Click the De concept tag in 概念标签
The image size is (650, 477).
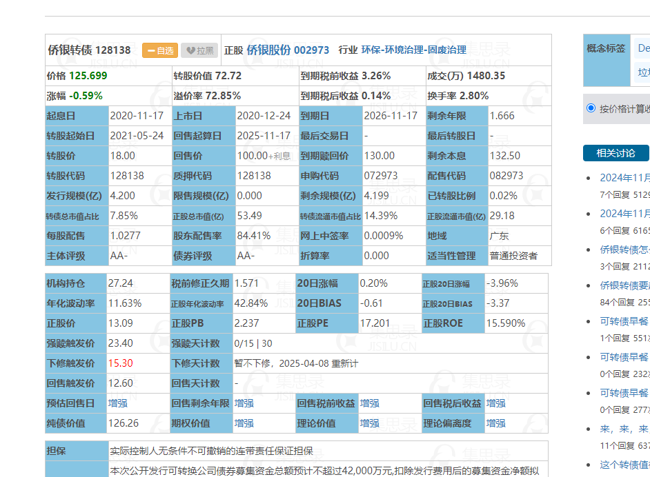point(643,48)
